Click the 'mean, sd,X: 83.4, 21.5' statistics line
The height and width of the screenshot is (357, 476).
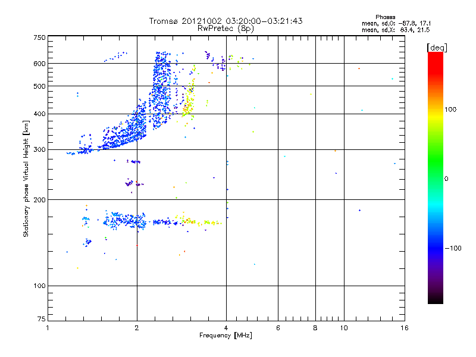pos(396,30)
